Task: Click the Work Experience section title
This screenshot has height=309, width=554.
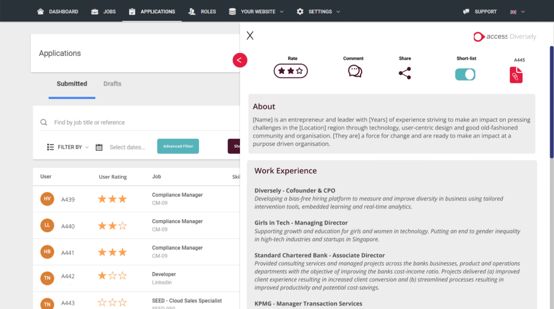Action: click(285, 171)
